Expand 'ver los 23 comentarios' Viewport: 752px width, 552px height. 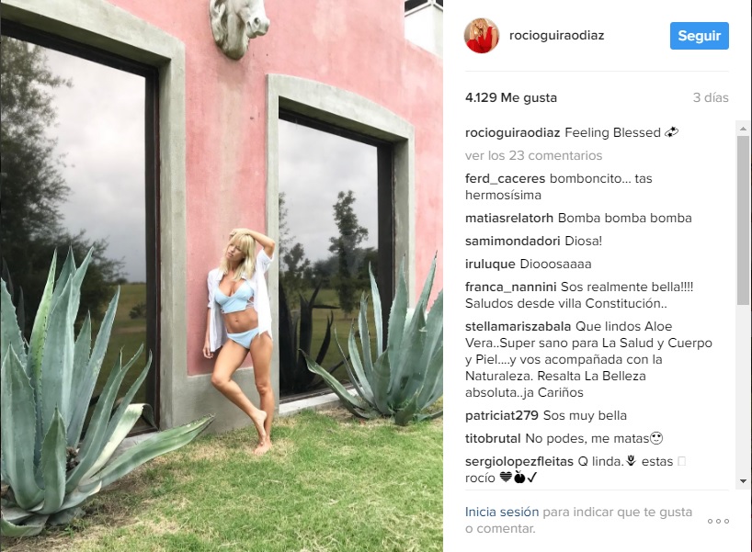(x=533, y=156)
